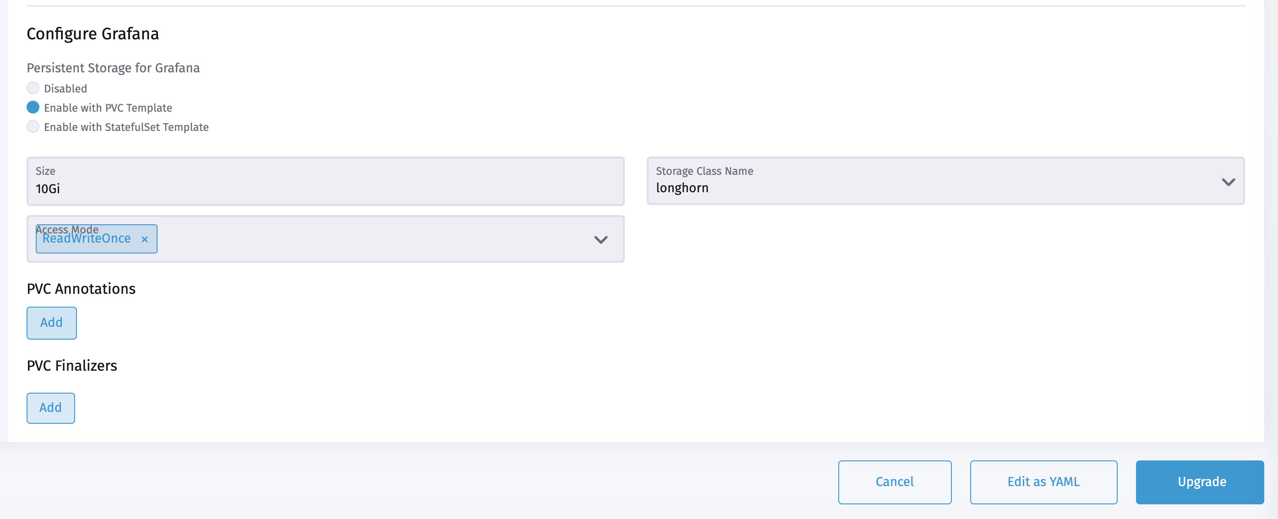Enable persistent storage with StatefulSet Template
Image resolution: width=1278 pixels, height=519 pixels.
click(33, 126)
